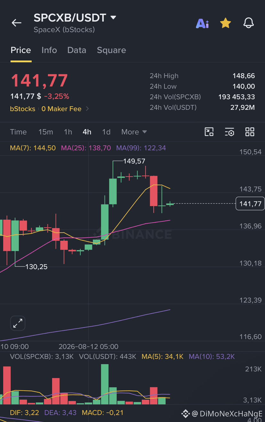
Task: Expand SPCXB/USDT pair selector arrow
Action: [x=113, y=18]
